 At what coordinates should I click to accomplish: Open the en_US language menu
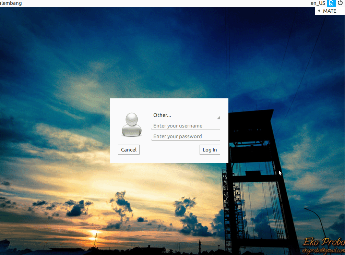pyautogui.click(x=318, y=3)
